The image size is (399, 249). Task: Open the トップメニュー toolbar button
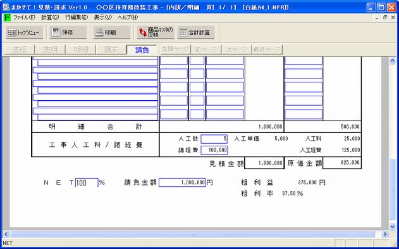click(24, 32)
